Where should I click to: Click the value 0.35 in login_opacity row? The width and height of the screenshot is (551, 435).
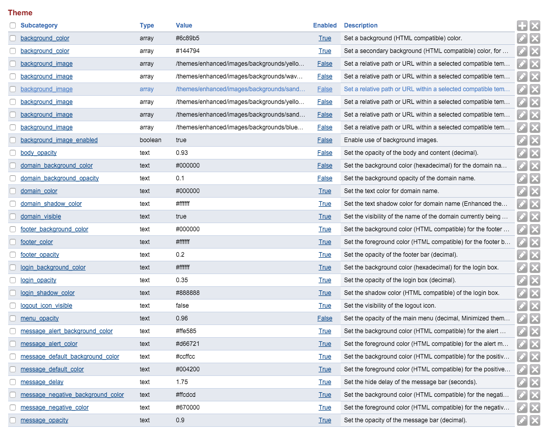182,280
